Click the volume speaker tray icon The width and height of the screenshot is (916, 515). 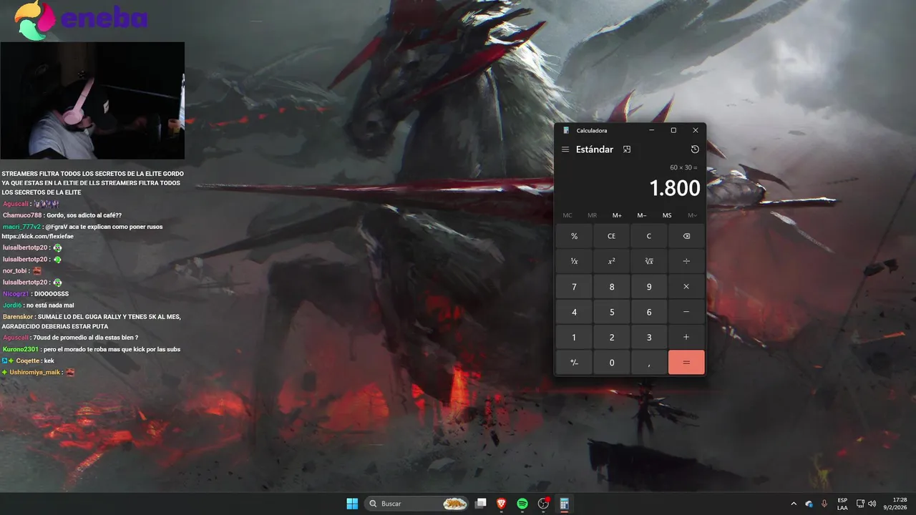click(872, 504)
